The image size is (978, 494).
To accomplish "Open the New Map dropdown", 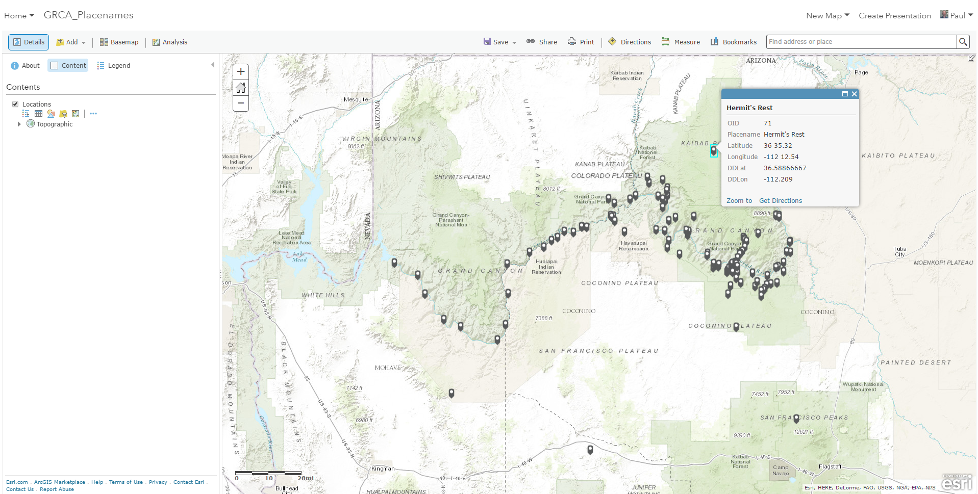I will (x=827, y=16).
